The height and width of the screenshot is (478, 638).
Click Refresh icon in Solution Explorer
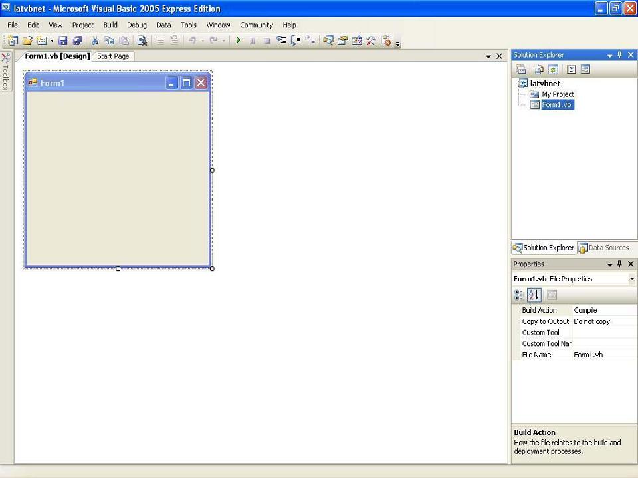[x=553, y=70]
